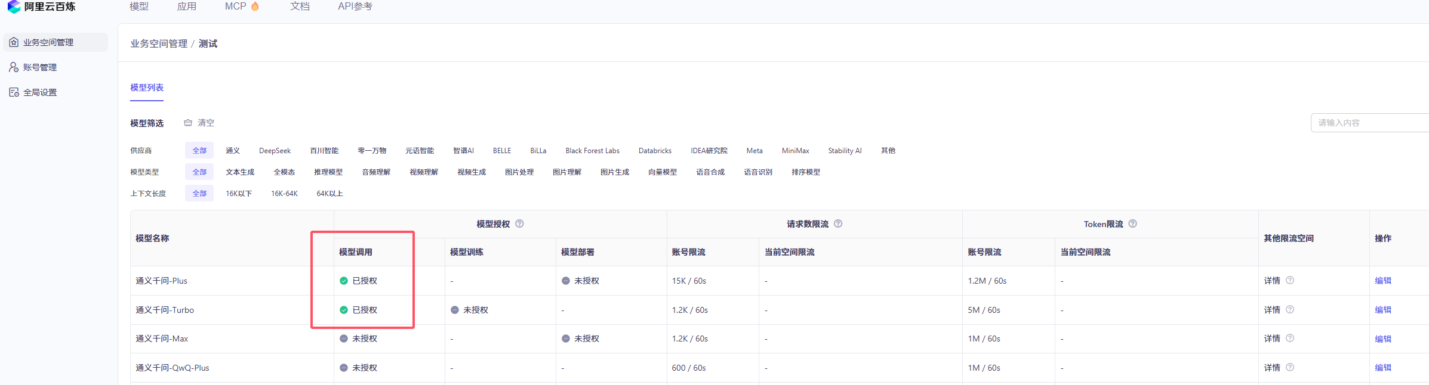Filter 模型类型 by 向量模型
The image size is (1429, 385).
coord(663,172)
